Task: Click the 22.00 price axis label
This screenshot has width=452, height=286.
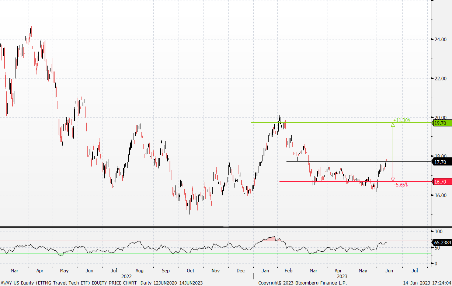Action: click(x=440, y=79)
